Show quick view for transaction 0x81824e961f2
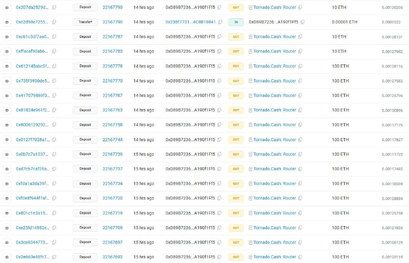Viewport: 409px width, 263px height. (7, 110)
